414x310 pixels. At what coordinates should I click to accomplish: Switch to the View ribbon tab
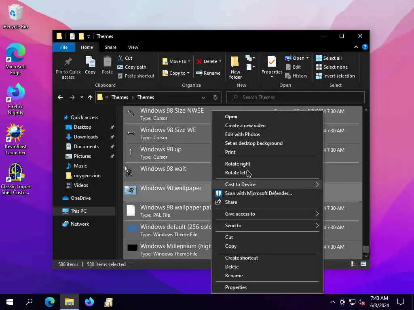pos(133,47)
